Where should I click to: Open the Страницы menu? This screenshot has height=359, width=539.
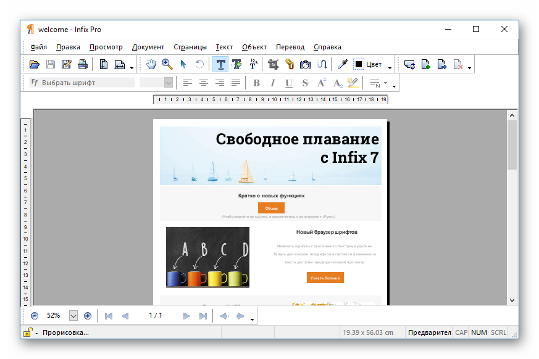click(190, 47)
